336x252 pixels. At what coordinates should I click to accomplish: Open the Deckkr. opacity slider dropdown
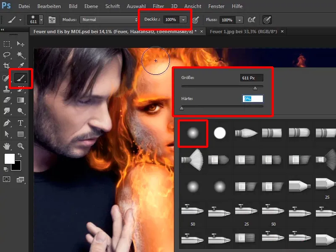183,20
